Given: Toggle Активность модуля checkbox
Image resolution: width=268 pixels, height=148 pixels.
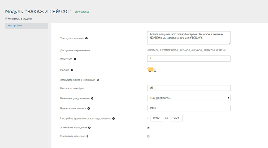Looking at the screenshot, I should coord(6,18).
